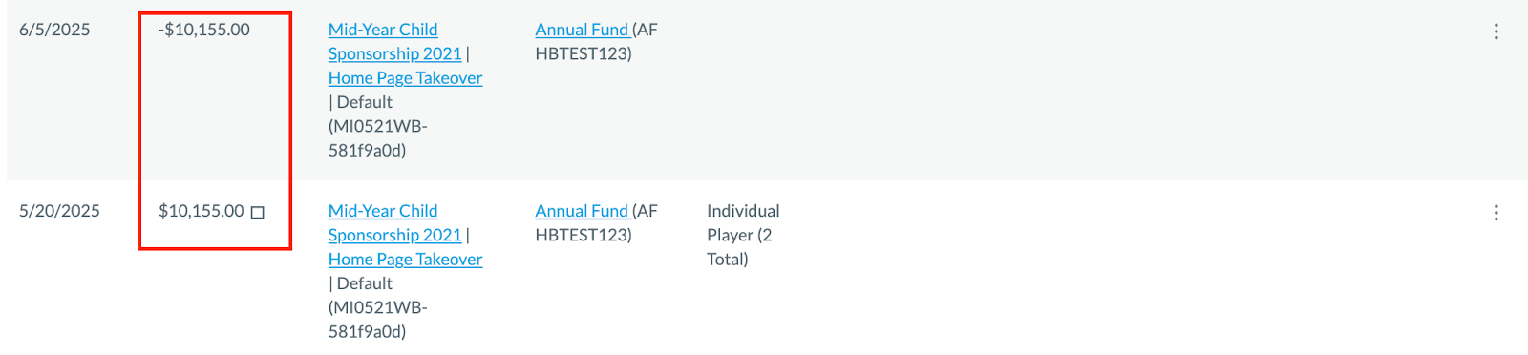1528x355 pixels.
Task: Open the three-dot menu for the 6/5/2025 row
Action: tap(1496, 31)
